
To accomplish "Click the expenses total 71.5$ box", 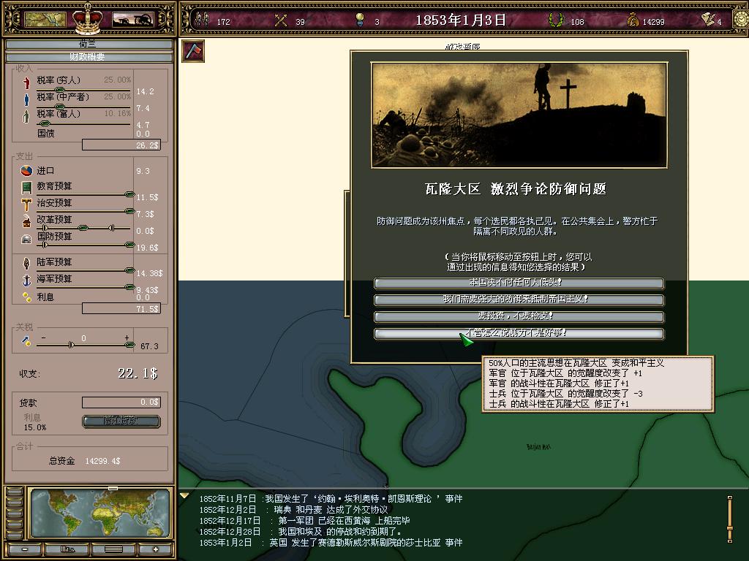I will 121,309.
